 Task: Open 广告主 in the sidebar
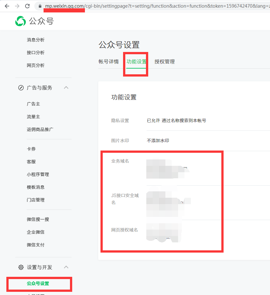pyautogui.click(x=33, y=104)
